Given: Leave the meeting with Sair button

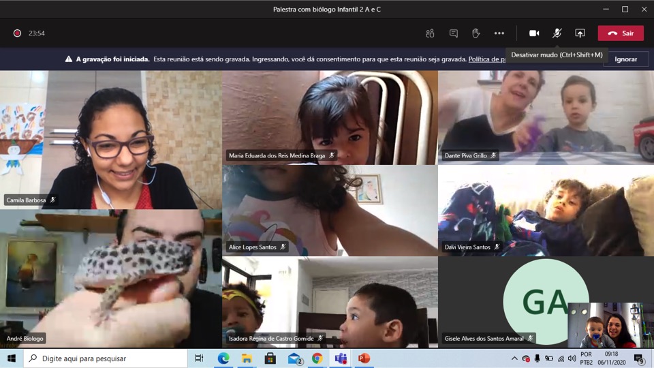Looking at the screenshot, I should coord(621,33).
